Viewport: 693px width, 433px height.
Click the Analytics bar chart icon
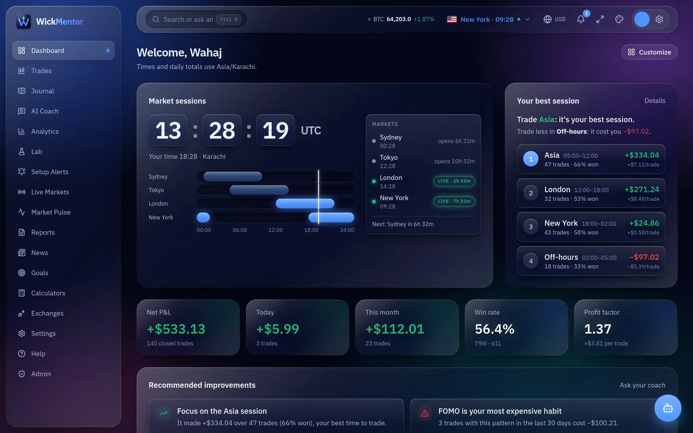(x=22, y=132)
